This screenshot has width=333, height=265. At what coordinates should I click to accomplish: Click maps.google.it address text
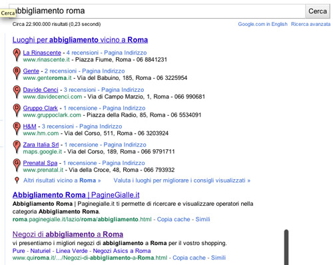(x=43, y=152)
